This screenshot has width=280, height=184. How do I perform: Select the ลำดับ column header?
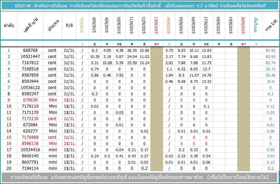tap(9, 26)
